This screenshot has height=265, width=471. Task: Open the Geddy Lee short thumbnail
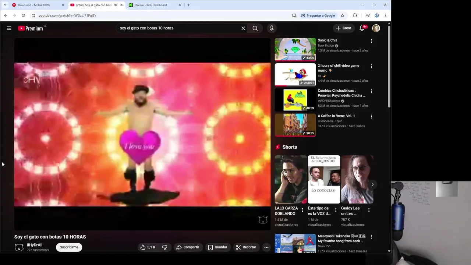(x=357, y=179)
